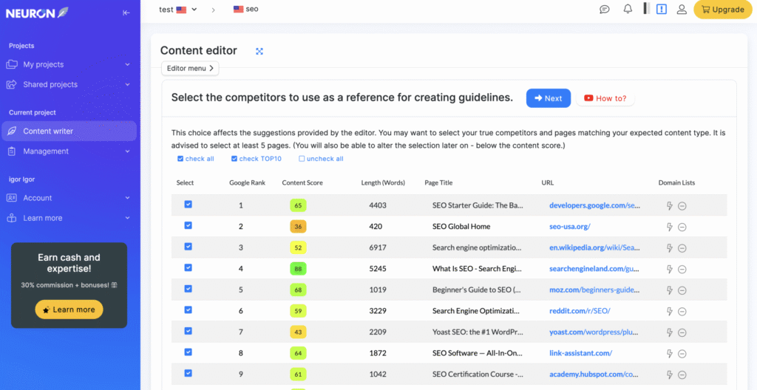Viewport: 757px width, 390px height.
Task: Click the Neuron logo
Action: 37,13
